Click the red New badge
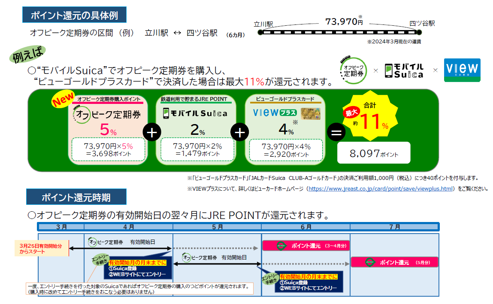The image size is (493, 304). 63,99
